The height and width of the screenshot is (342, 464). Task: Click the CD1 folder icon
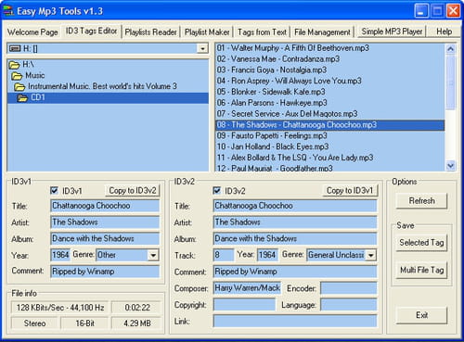[22, 98]
